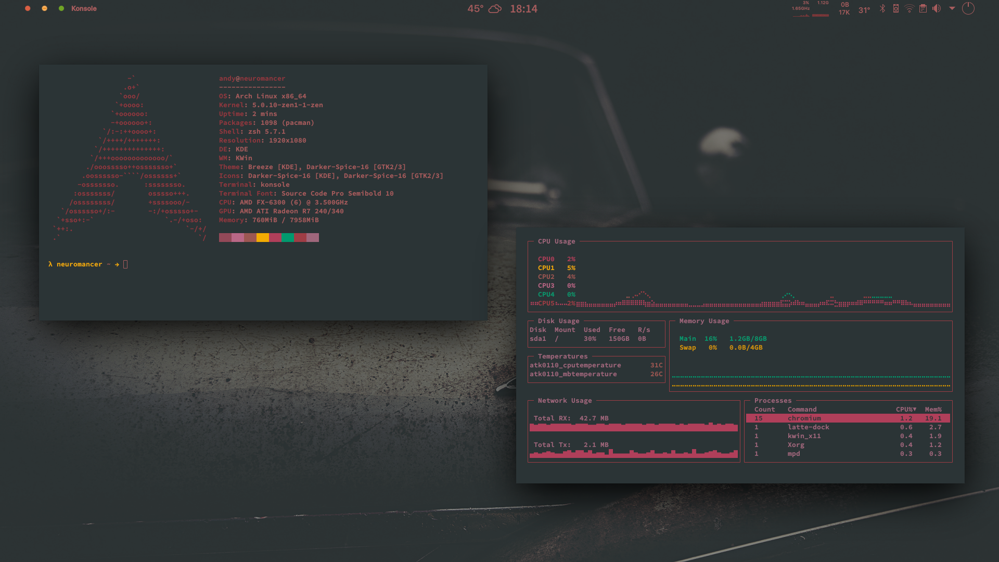This screenshot has height=562, width=999.
Task: Click the CPU Usage panel title
Action: tap(557, 241)
